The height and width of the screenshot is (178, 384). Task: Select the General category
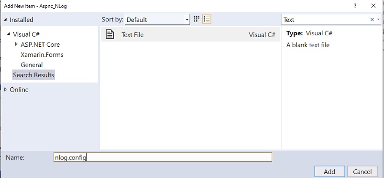click(32, 65)
